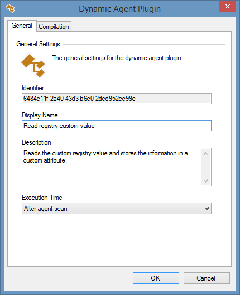Click the General Settings group heading
Screen dimensions: 240x295
click(x=38, y=44)
